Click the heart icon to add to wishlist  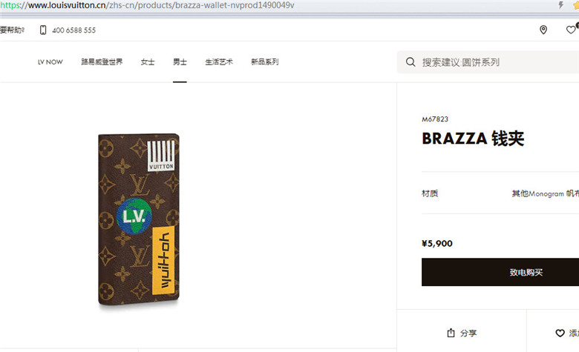560,333
